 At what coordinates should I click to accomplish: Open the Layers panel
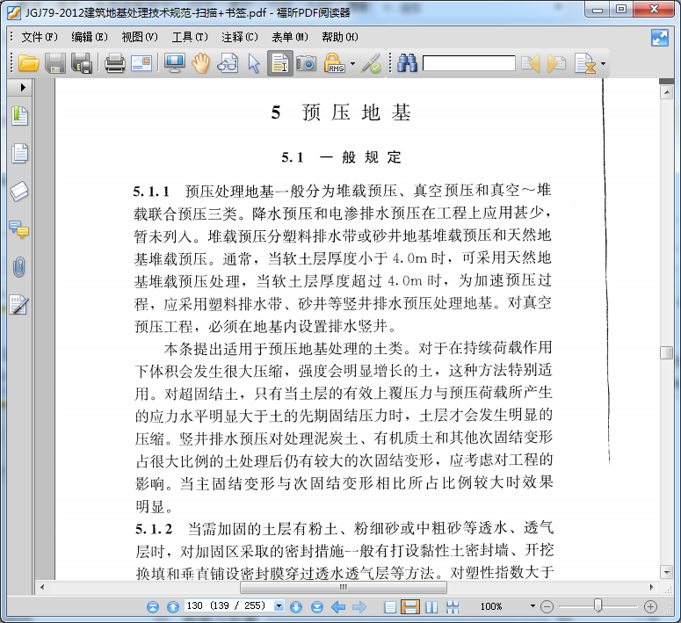tap(19, 192)
